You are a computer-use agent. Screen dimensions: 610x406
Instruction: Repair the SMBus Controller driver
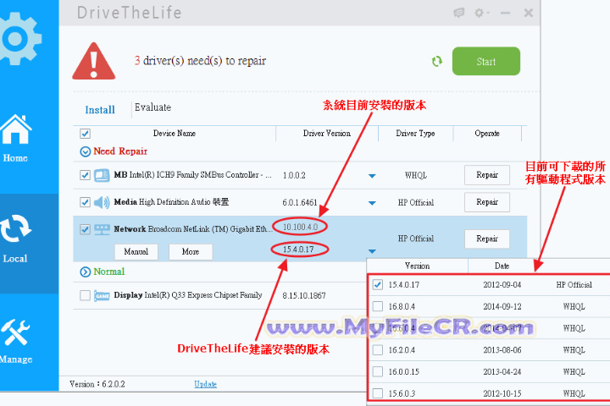(487, 175)
